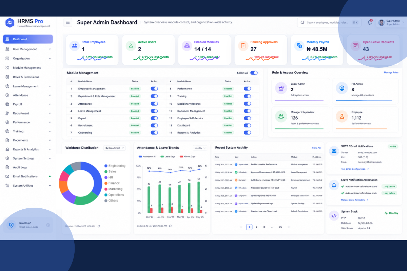Open Email Notifications in the sidebar

pos(28,176)
